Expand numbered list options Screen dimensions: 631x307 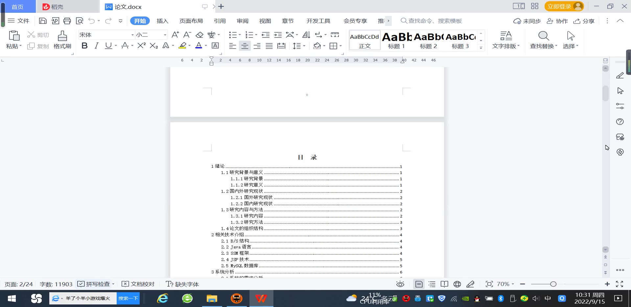click(x=256, y=35)
